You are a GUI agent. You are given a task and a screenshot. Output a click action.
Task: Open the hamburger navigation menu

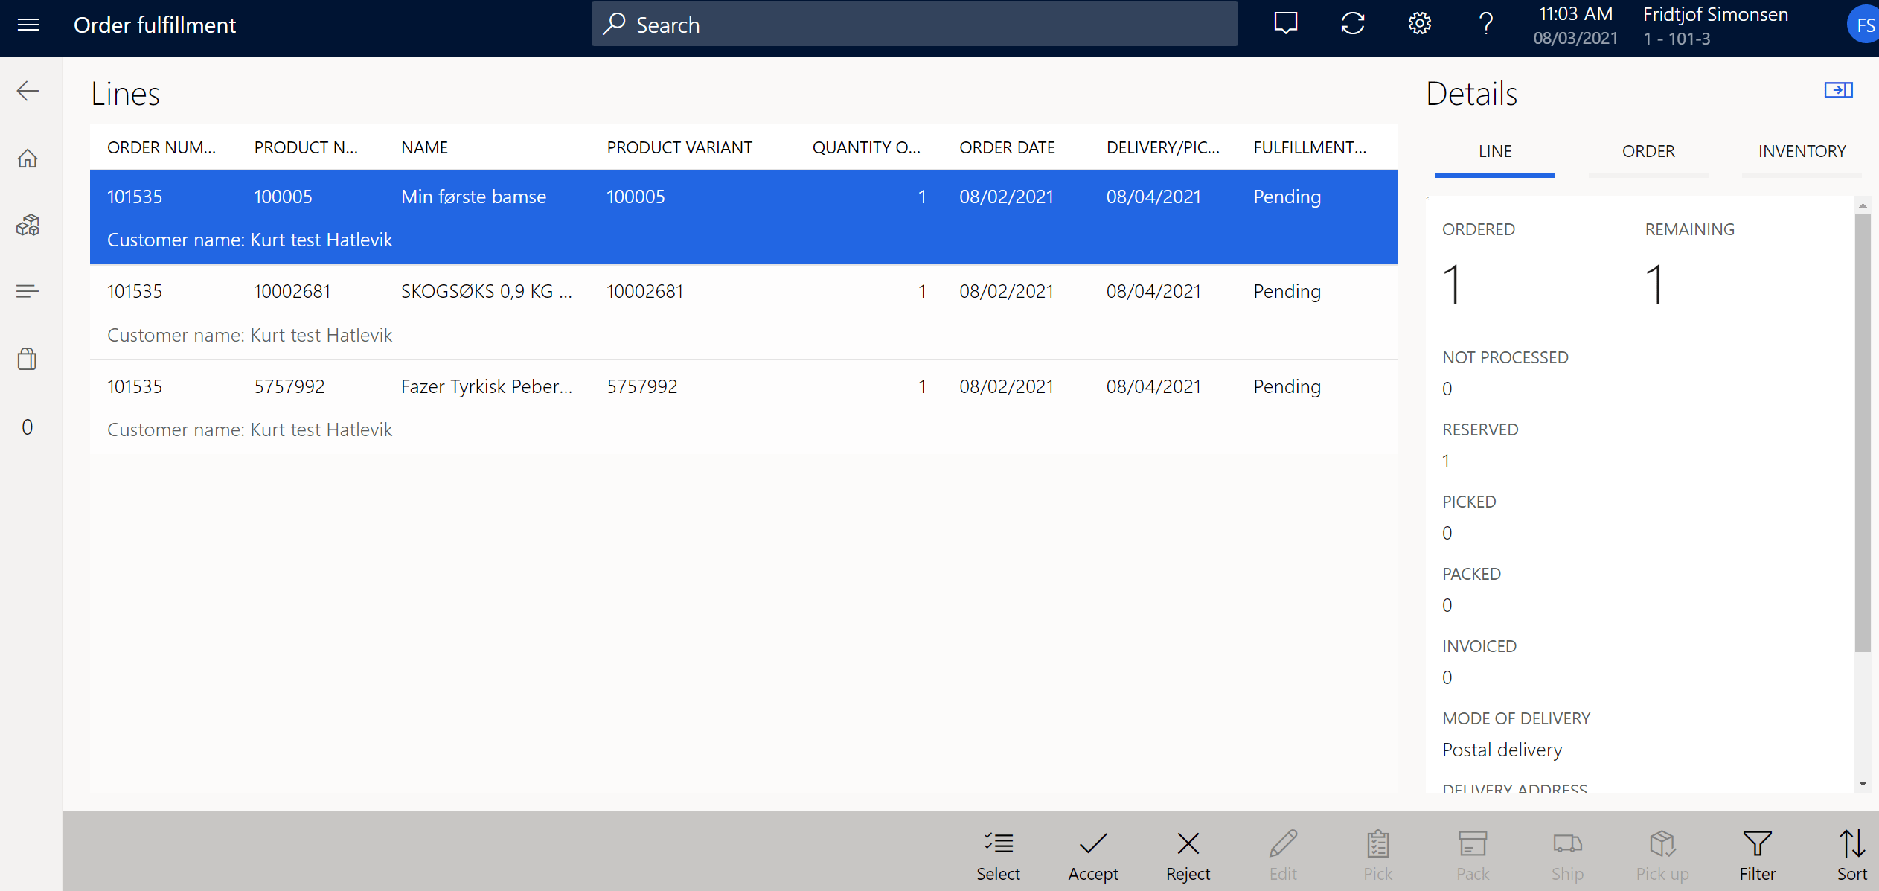click(28, 25)
